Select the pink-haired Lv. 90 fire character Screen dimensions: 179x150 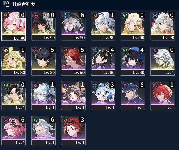pos(13,26)
